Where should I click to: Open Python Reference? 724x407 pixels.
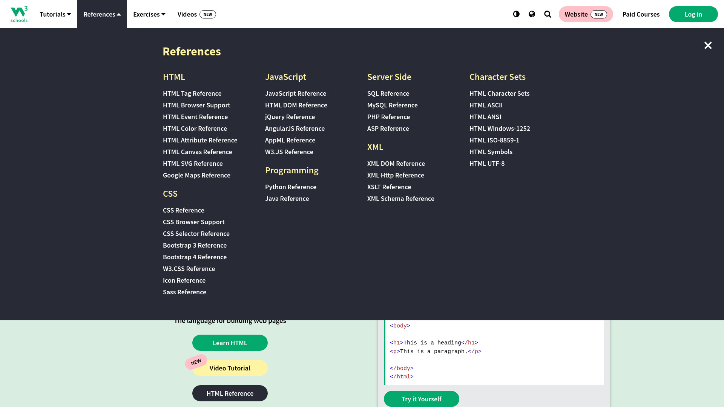291,187
